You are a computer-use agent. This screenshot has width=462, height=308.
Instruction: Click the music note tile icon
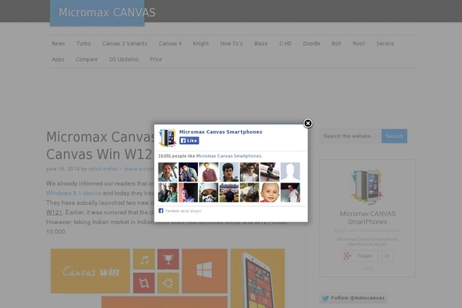click(x=144, y=259)
